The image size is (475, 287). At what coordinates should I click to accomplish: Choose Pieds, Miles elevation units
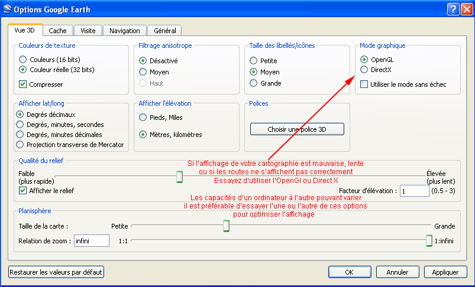(x=143, y=118)
